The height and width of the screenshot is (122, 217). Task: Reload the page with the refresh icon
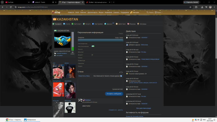click(11, 7)
